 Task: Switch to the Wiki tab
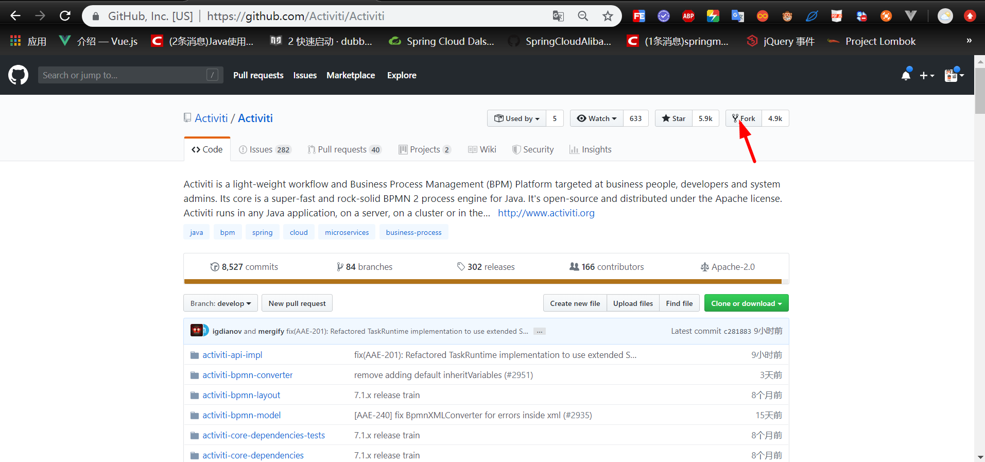click(x=482, y=149)
